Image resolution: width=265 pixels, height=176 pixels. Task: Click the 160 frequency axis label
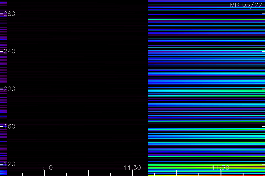point(9,126)
